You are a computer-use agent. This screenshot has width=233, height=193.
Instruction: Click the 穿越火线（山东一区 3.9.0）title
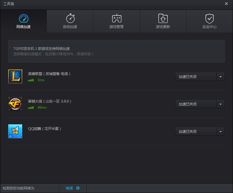tap(50, 101)
